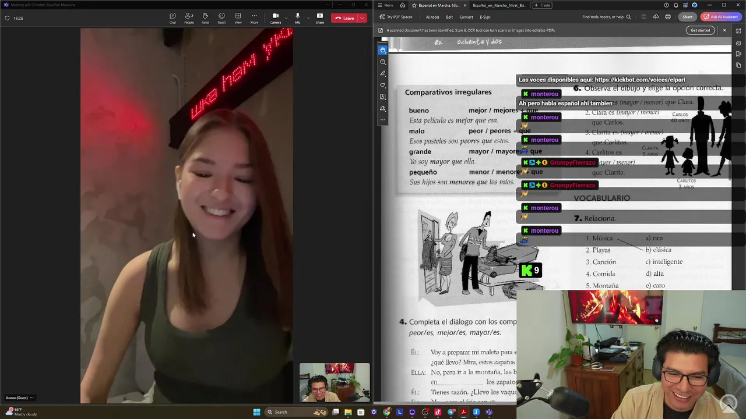Open the Windows Start menu
This screenshot has width=746, height=419.
tap(256, 412)
